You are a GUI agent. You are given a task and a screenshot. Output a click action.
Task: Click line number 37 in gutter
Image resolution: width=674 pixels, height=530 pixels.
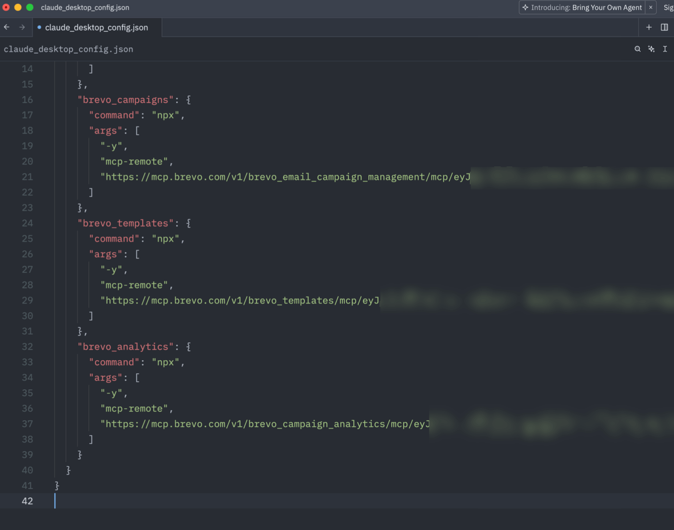tap(27, 424)
